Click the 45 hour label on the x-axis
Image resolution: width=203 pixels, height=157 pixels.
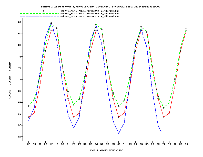pos(113,144)
